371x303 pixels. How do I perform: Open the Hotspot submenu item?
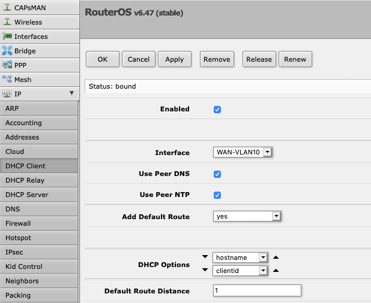(39, 238)
